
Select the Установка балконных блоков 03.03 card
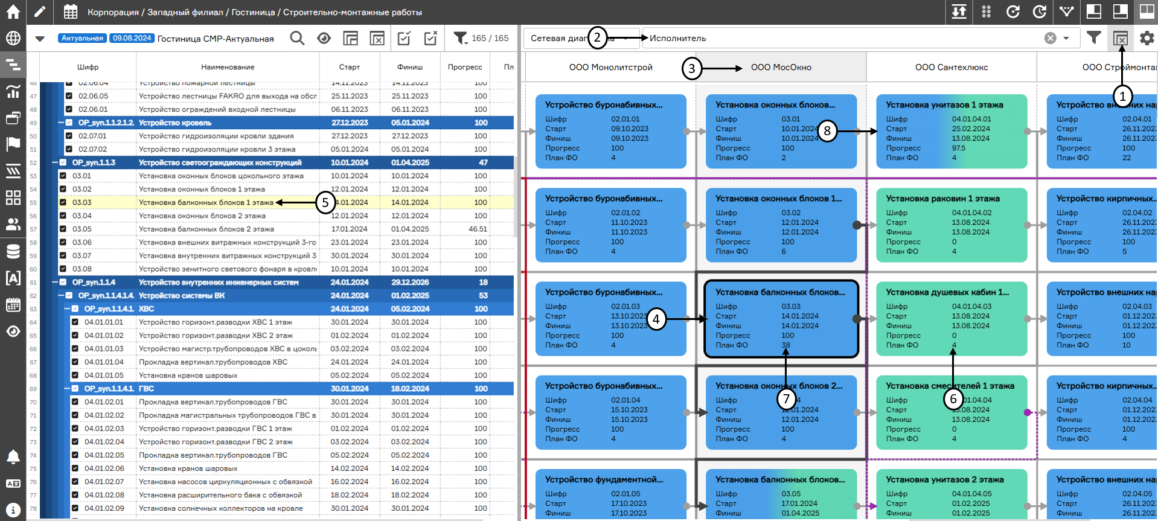coord(781,319)
